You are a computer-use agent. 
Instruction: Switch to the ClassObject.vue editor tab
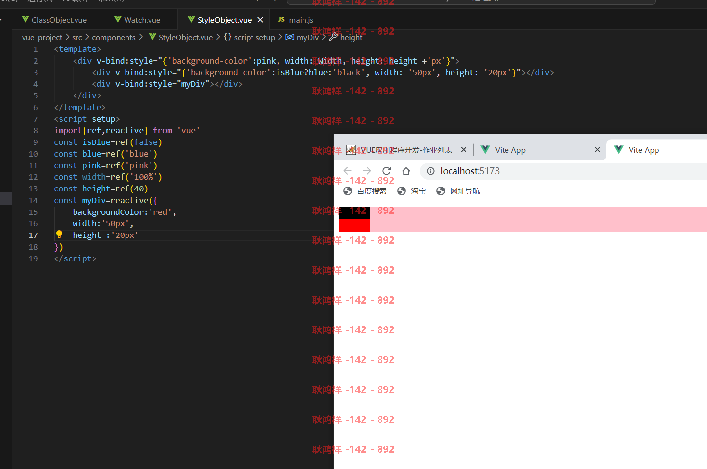(x=58, y=20)
